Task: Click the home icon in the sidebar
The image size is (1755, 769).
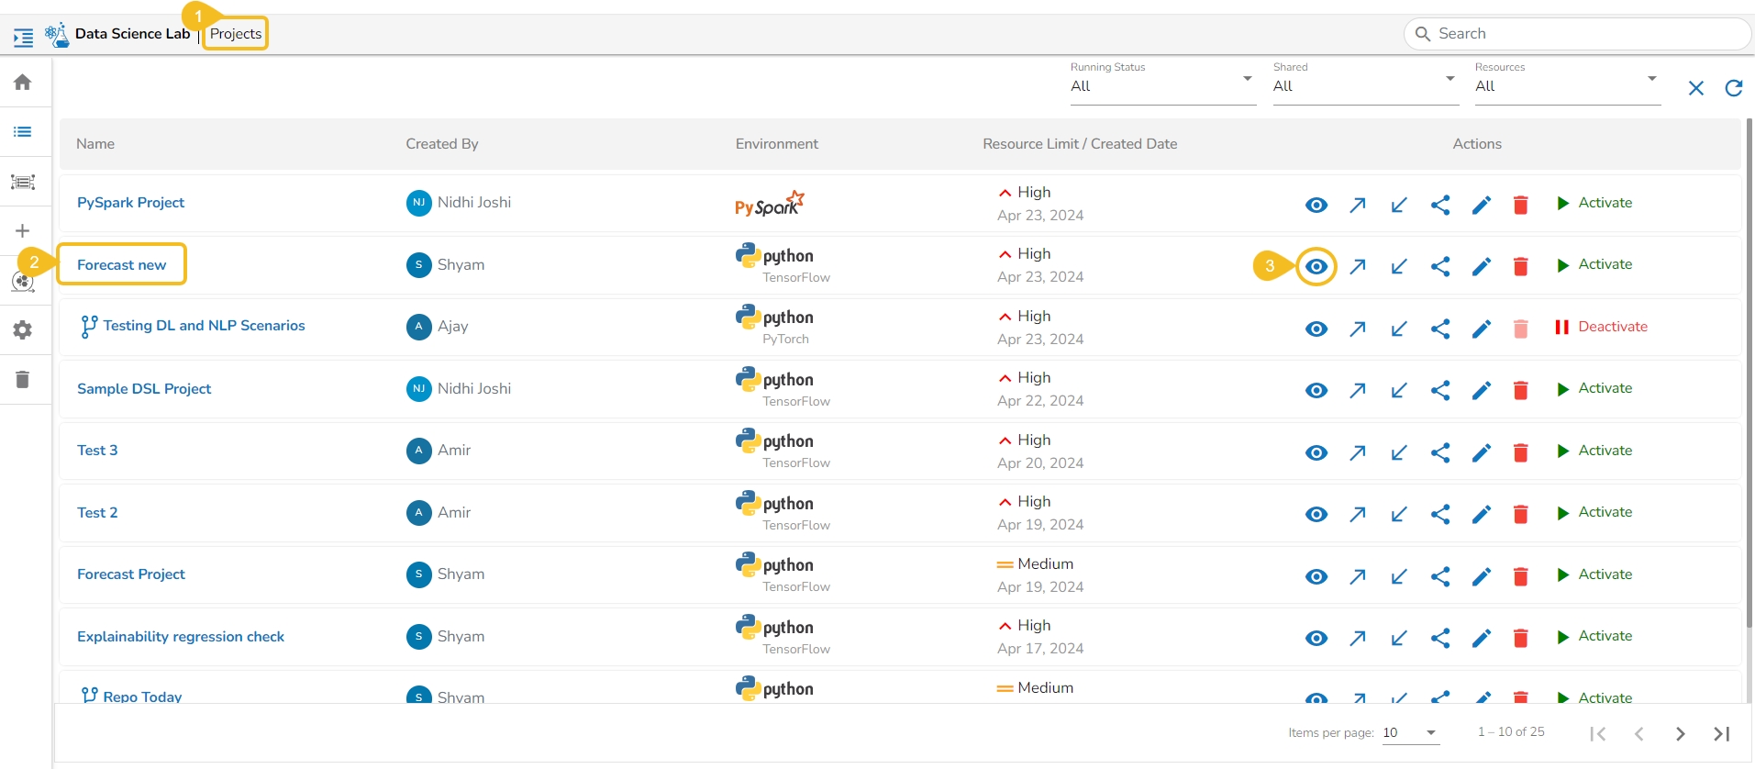Action: (x=23, y=83)
